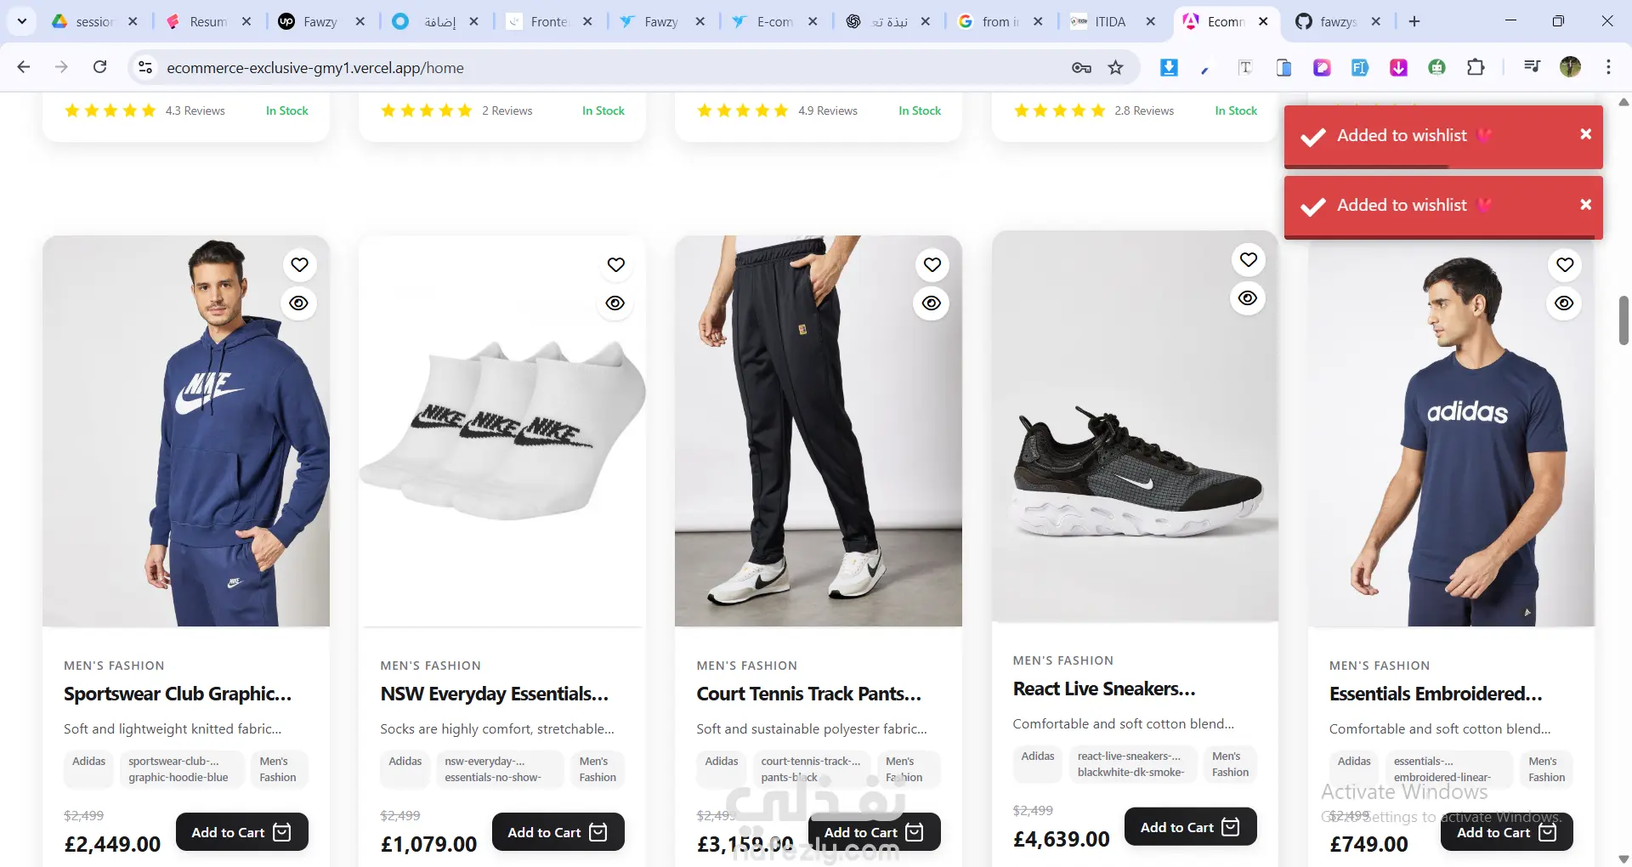Click the eye icon on React Live Sneakers
Screen dimensions: 1632x867
click(x=1248, y=298)
